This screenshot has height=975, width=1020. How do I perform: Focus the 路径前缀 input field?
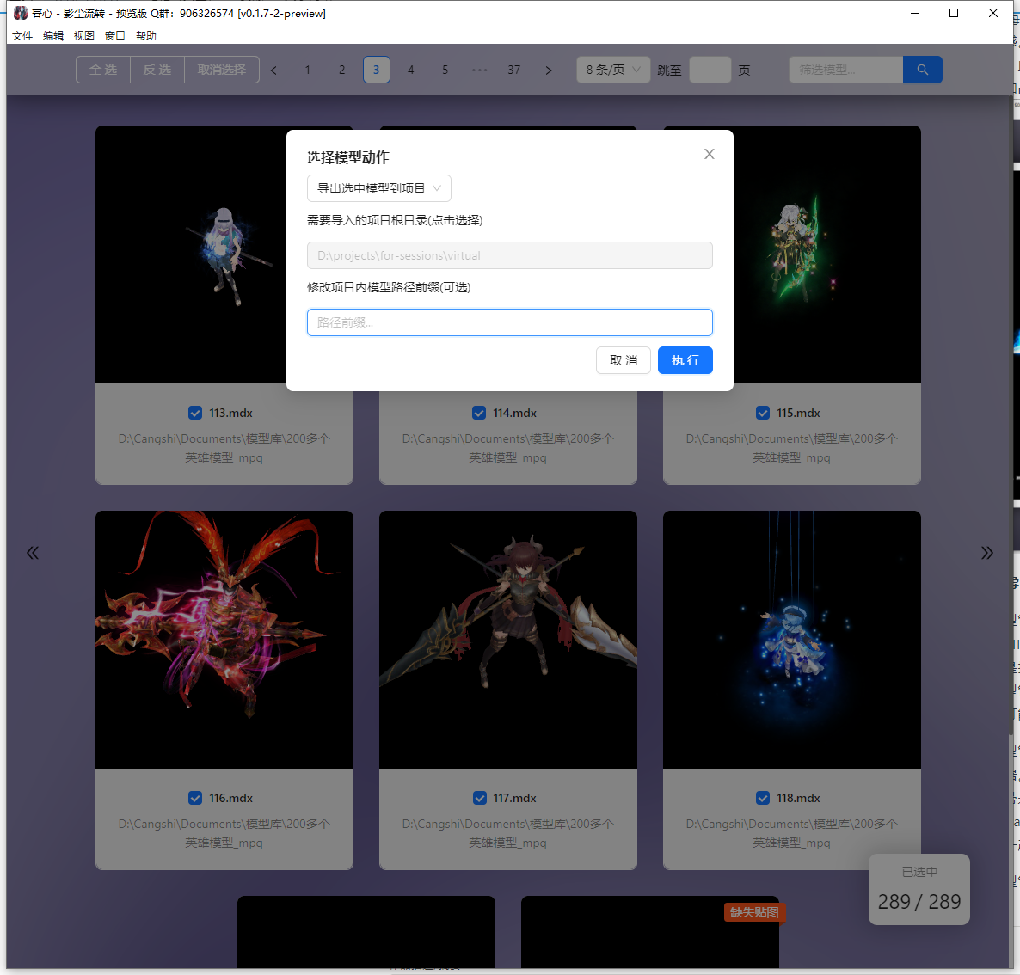509,322
